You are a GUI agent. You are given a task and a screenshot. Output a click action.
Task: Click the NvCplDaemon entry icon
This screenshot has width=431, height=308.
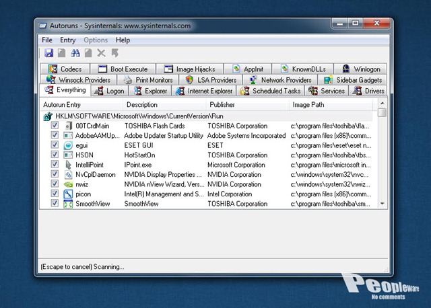[68, 175]
